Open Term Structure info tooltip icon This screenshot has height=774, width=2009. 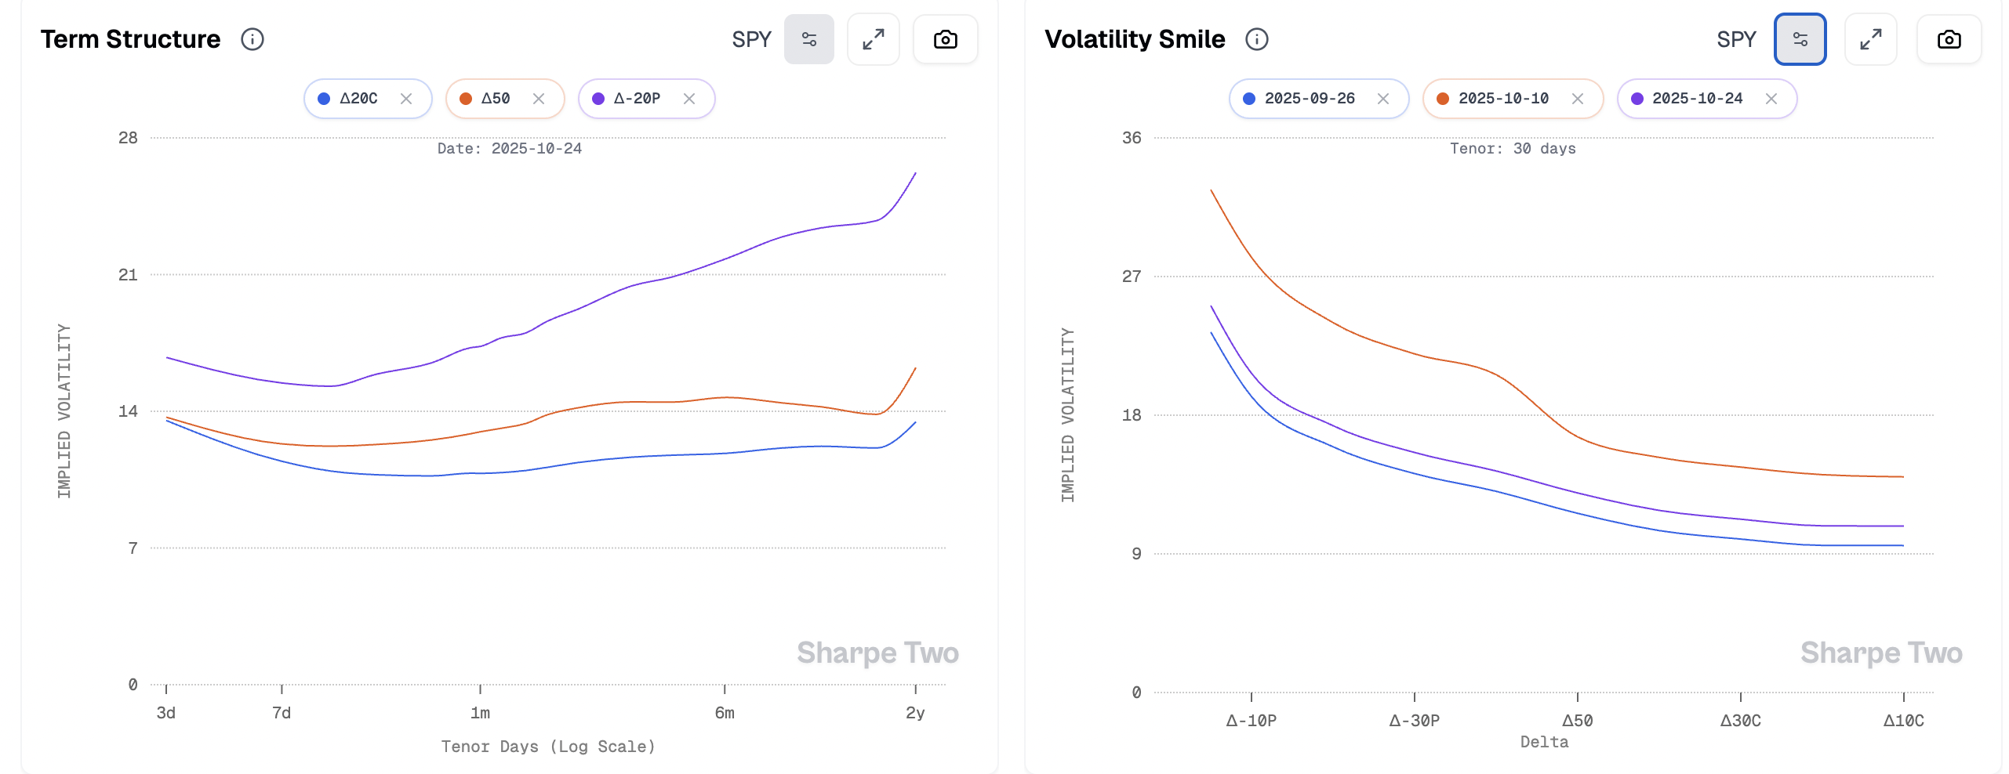(x=252, y=39)
